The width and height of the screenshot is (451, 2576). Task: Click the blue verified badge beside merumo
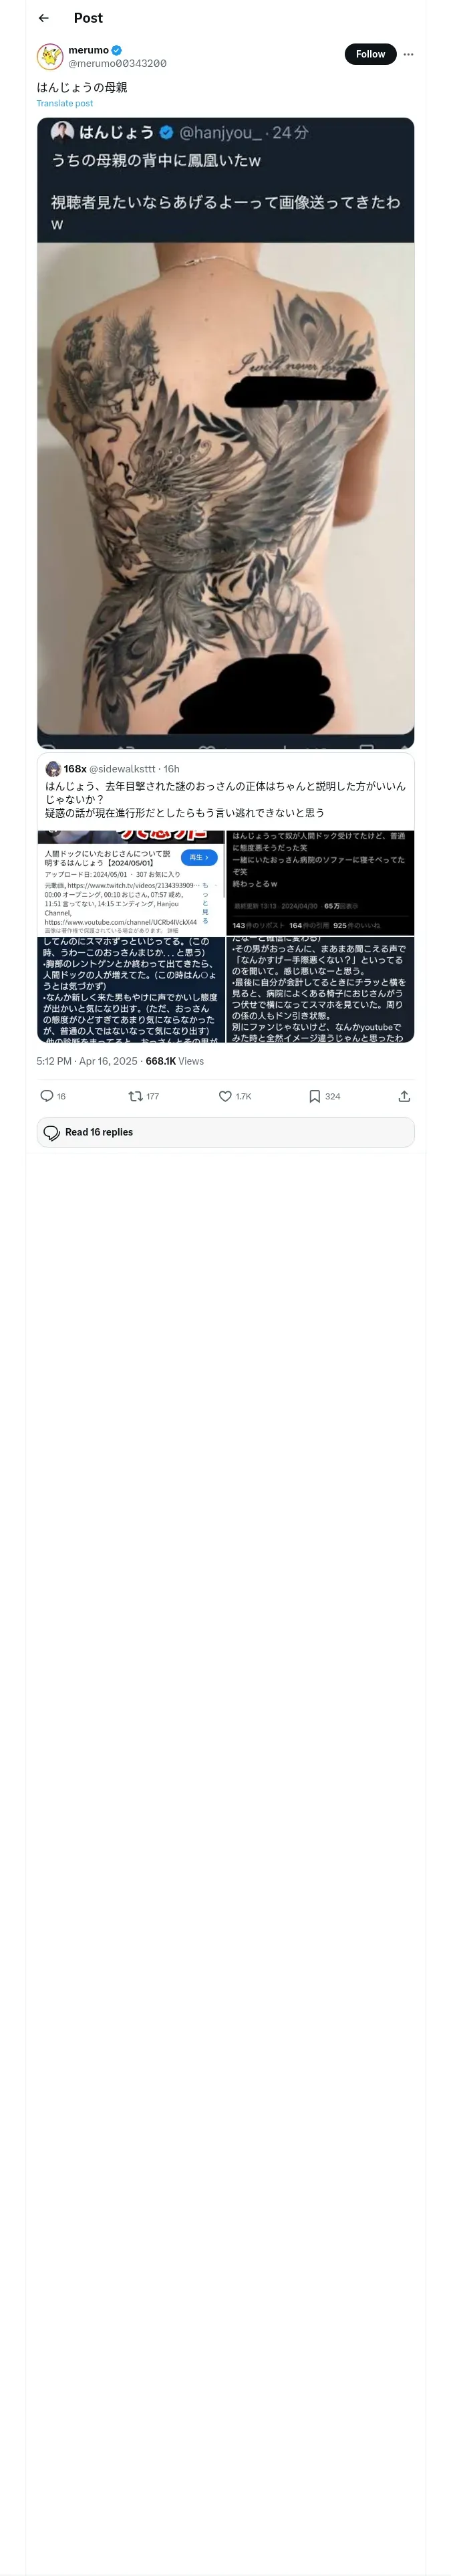point(117,50)
